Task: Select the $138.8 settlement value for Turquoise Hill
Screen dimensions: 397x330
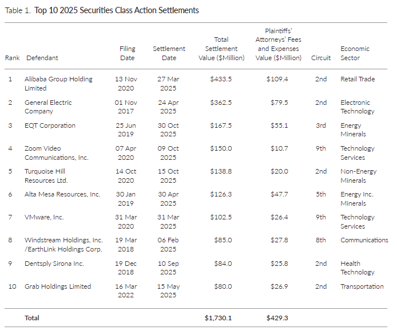Action: (x=221, y=171)
